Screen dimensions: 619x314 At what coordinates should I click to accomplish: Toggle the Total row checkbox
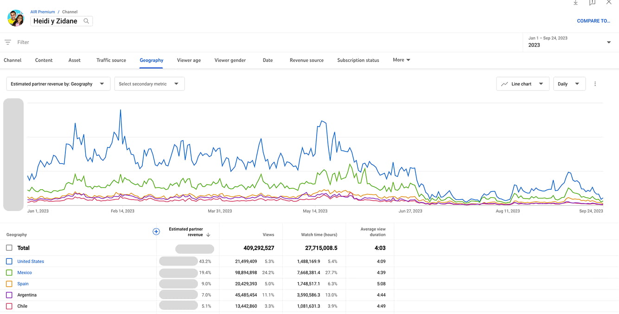coord(9,248)
